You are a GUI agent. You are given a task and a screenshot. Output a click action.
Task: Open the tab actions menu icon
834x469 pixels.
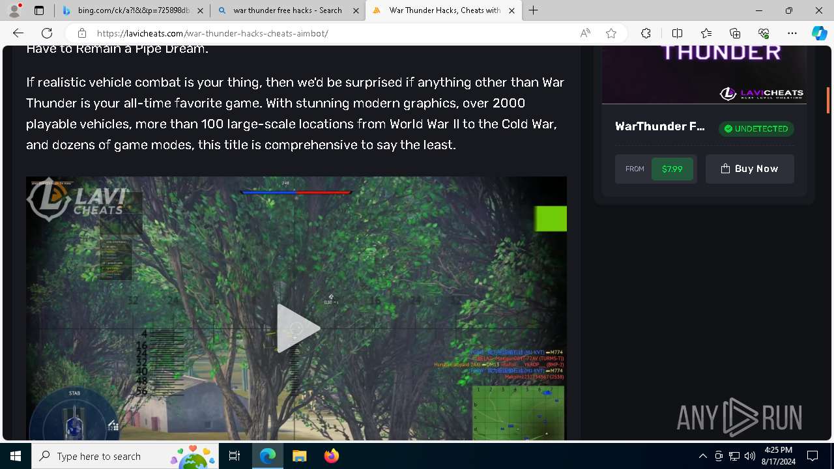[39, 10]
